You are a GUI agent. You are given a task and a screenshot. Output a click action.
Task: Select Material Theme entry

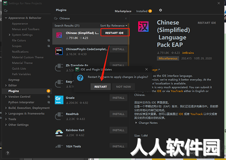click(x=22, y=63)
